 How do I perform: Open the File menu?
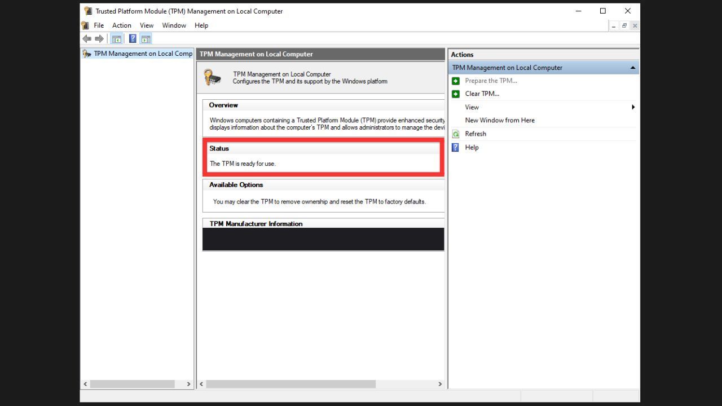[x=99, y=25]
